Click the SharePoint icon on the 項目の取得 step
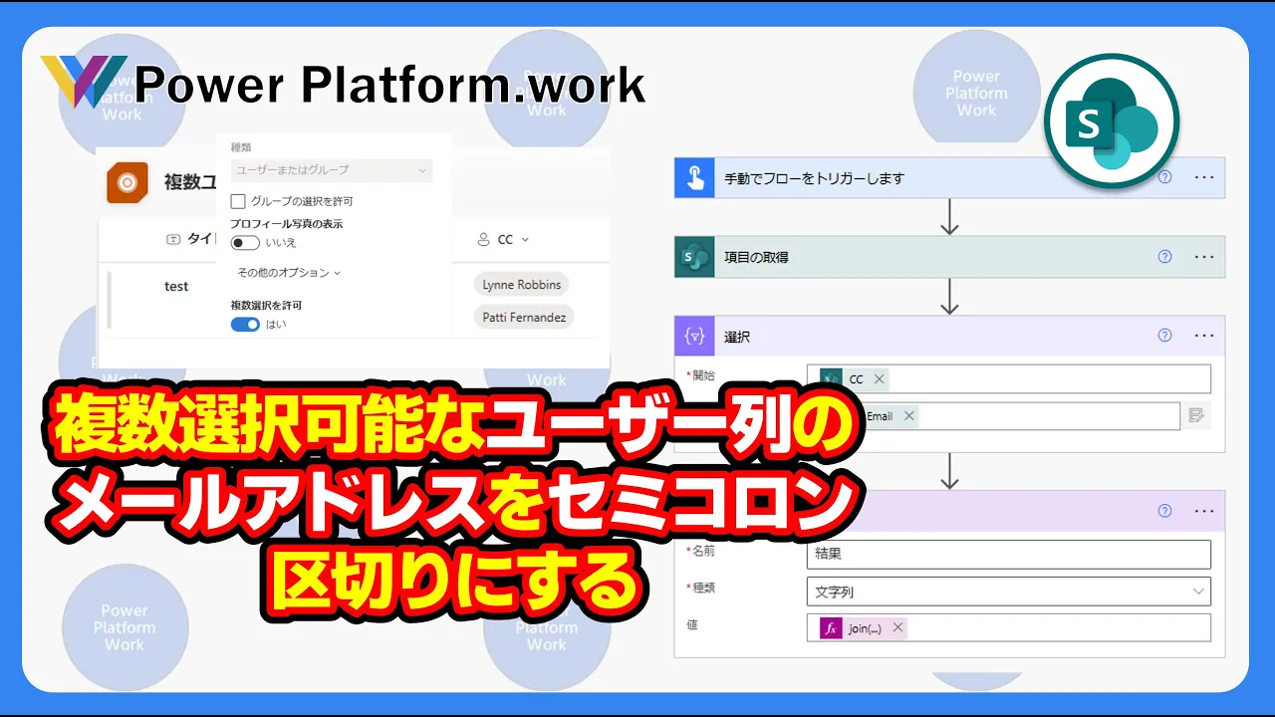The width and height of the screenshot is (1275, 717). click(694, 257)
